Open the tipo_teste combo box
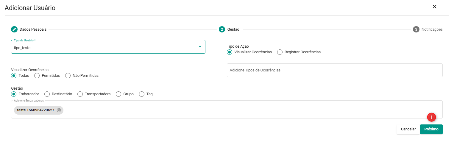This screenshot has height=142, width=454. point(104,47)
